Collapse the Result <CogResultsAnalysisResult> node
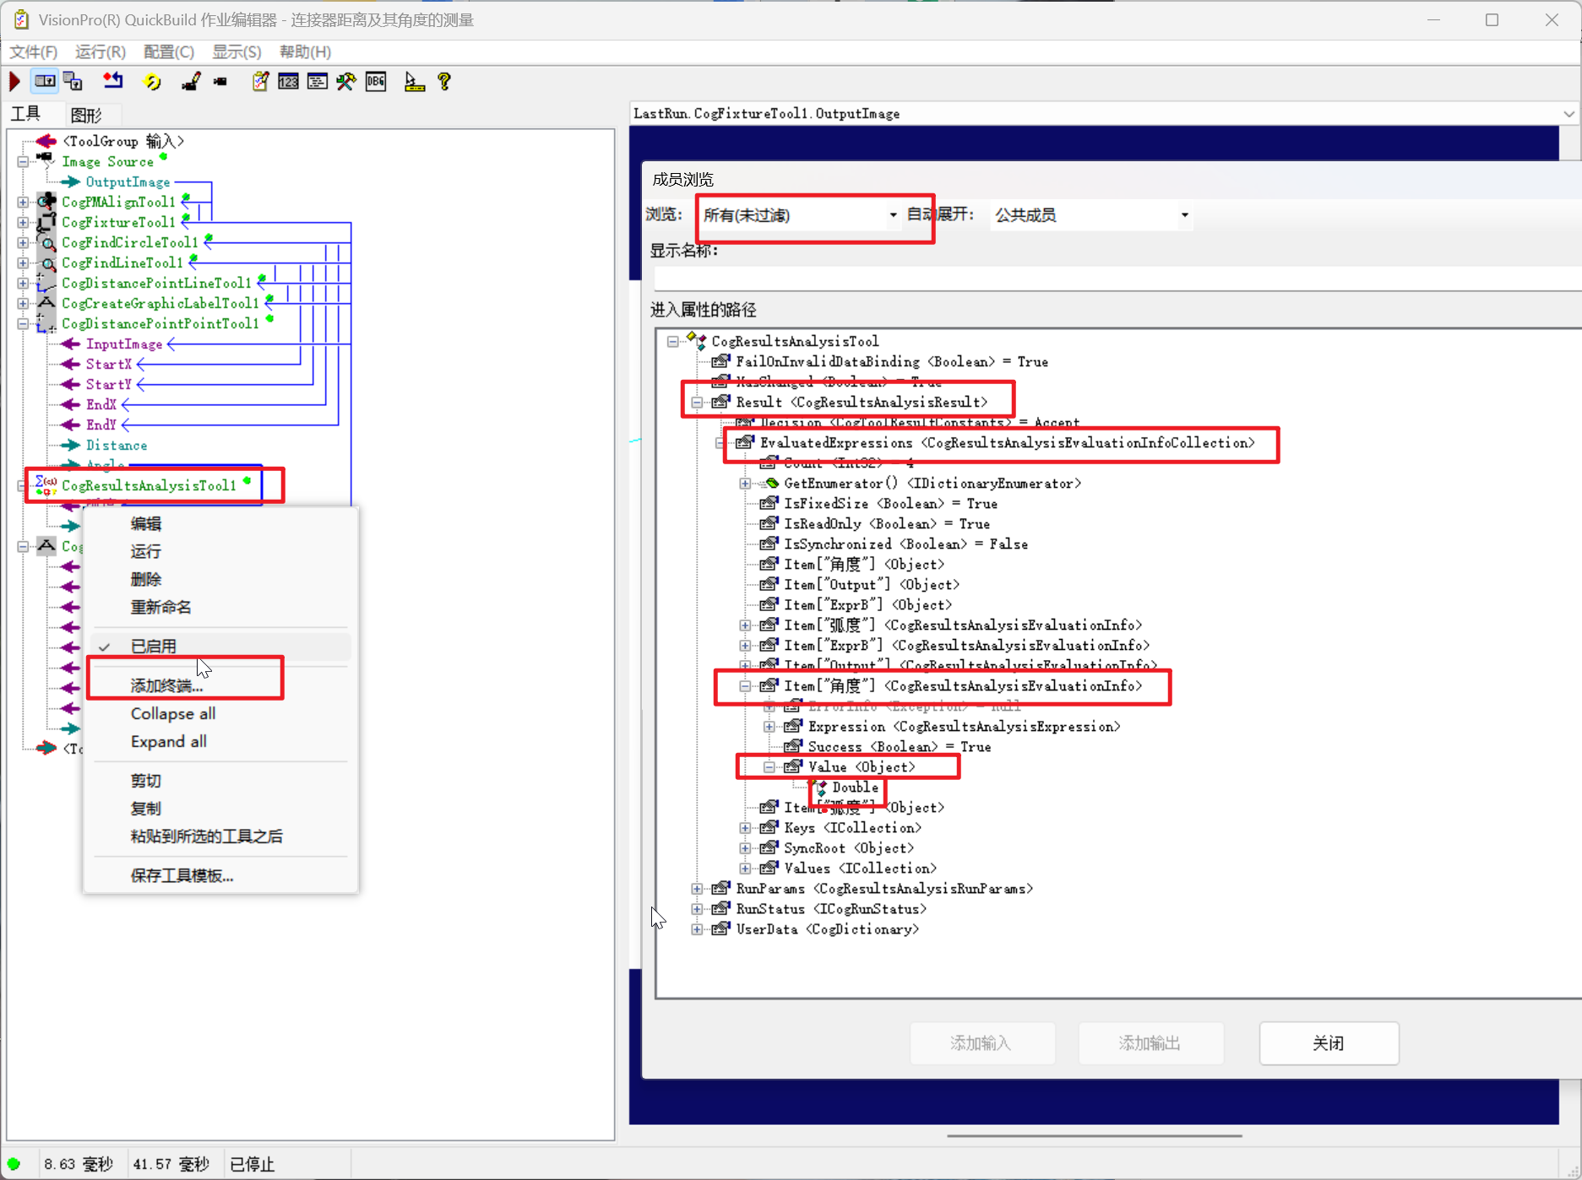This screenshot has height=1180, width=1582. pos(697,403)
